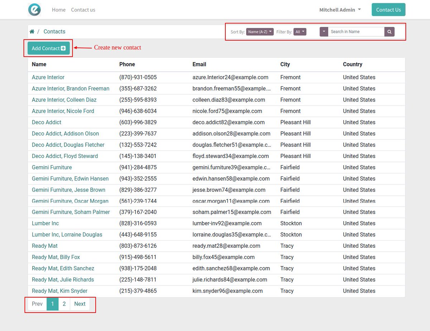Viewport: 430px width, 331px height.
Task: Click email julie.richards84@example.com
Action: point(230,280)
